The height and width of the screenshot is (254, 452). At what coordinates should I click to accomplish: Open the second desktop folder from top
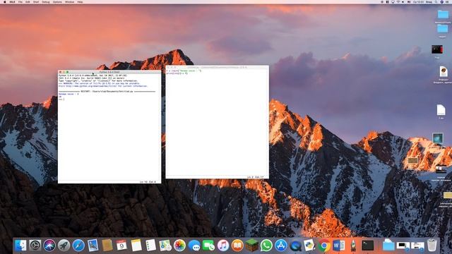[442, 28]
